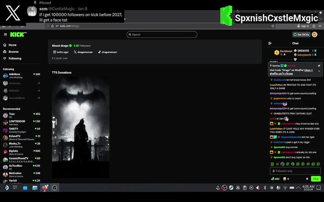This screenshot has width=324, height=202.
Task: Open recommended channel Masky_Tv
Action: (x=21, y=145)
